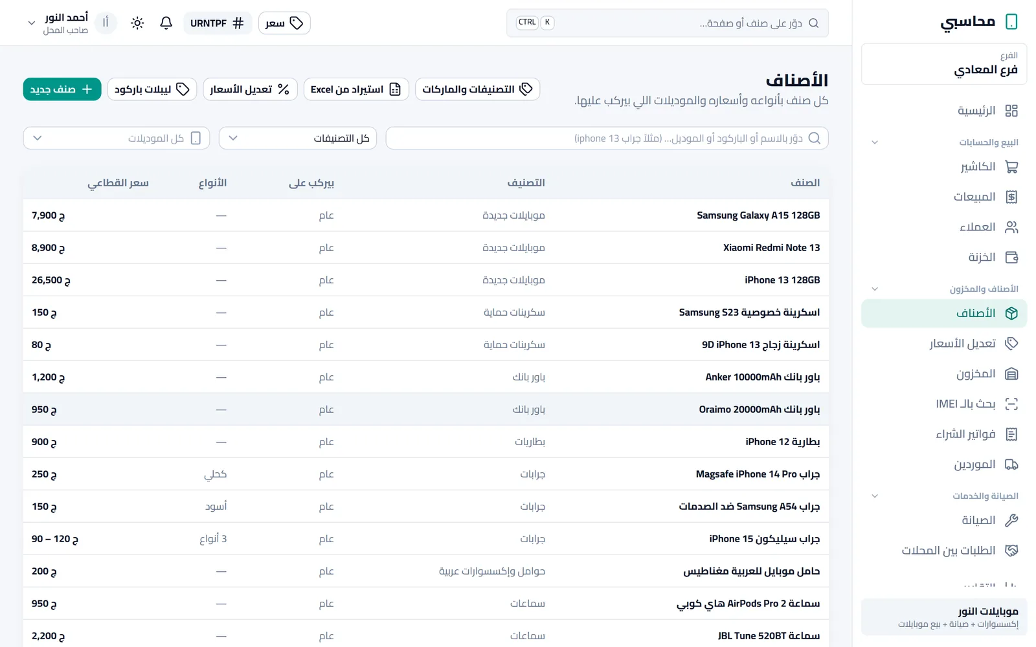Screen dimensions: 1036x647
Task: Go to الرئيسية dashboard in sidebar
Action: coord(943,111)
